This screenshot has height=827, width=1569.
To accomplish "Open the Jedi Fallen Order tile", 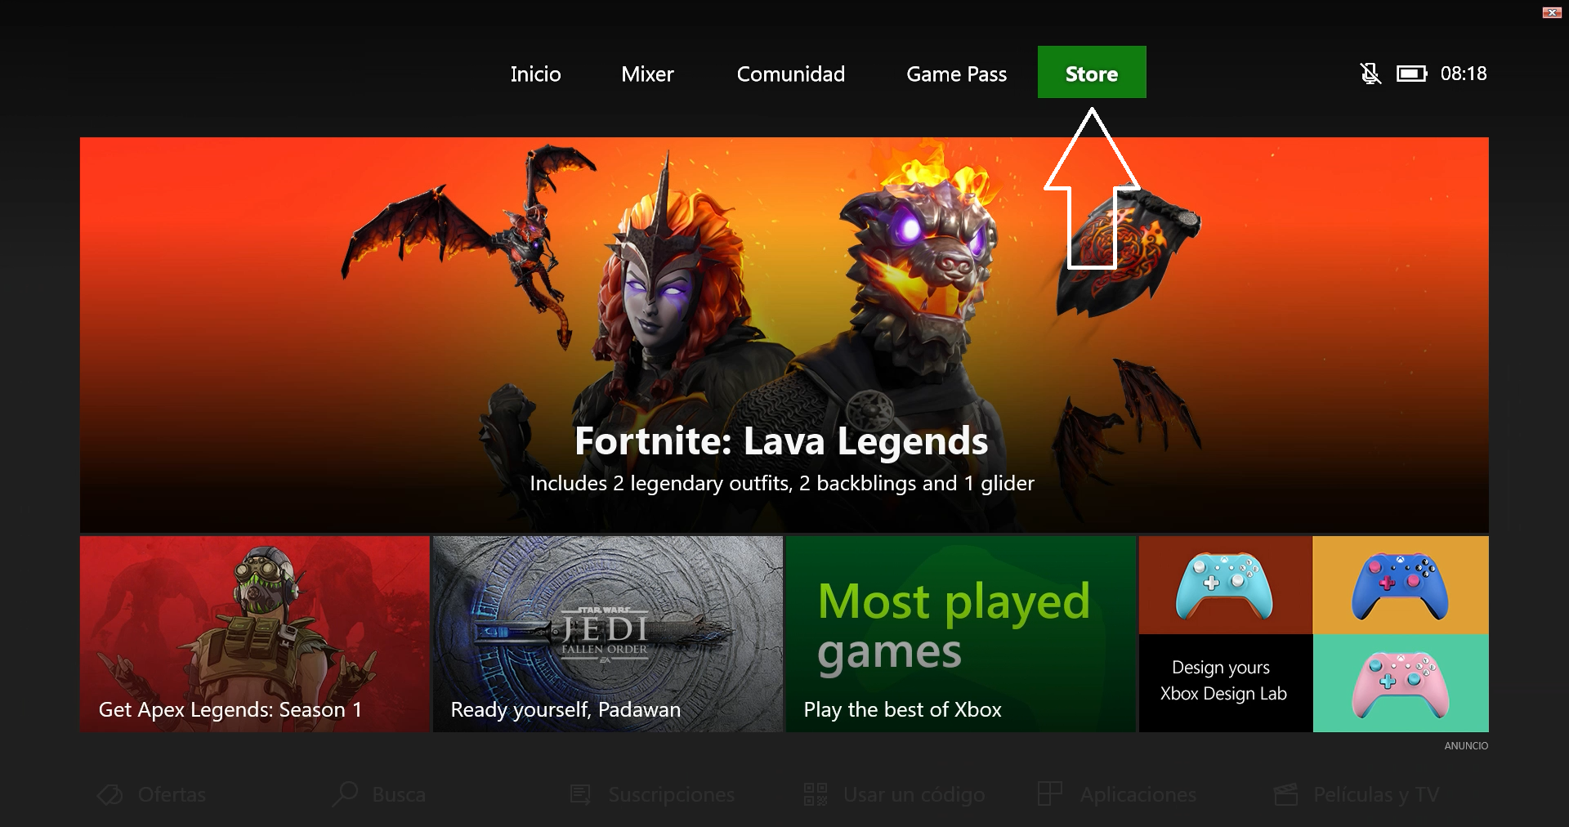I will click(608, 634).
